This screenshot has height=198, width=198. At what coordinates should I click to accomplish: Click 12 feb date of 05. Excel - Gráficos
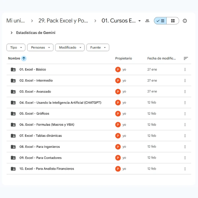click(x=152, y=114)
